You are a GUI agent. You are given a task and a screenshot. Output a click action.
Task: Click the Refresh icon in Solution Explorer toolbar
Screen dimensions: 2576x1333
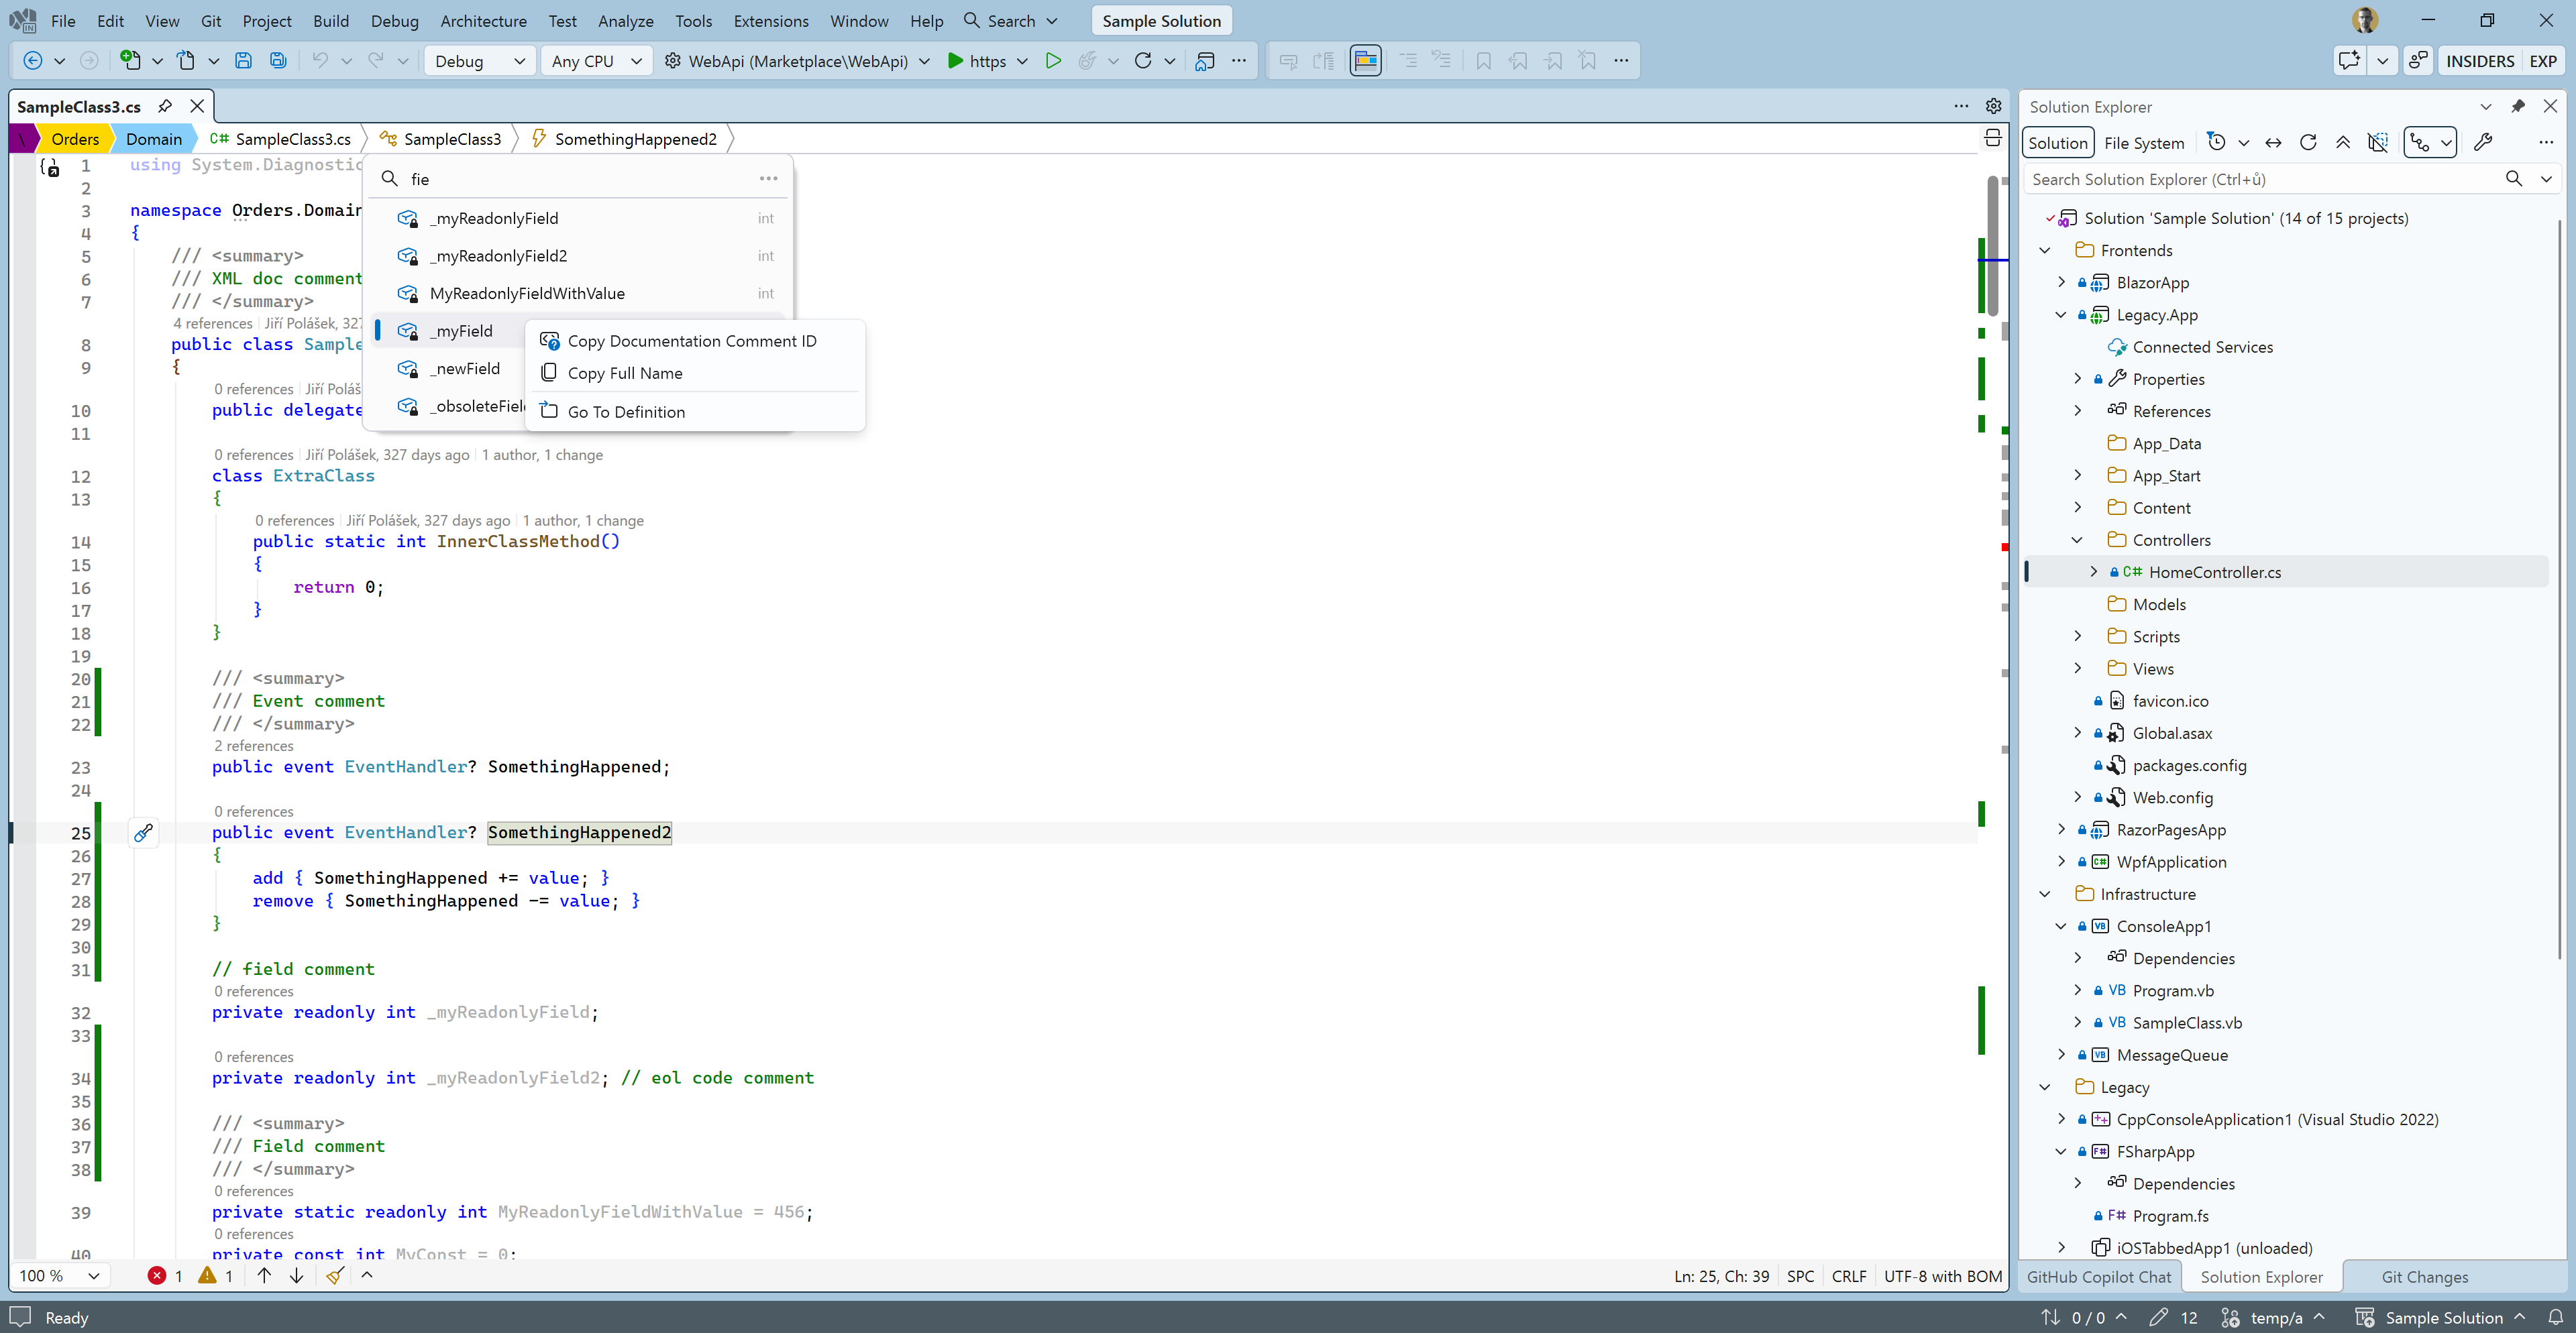click(x=2308, y=143)
